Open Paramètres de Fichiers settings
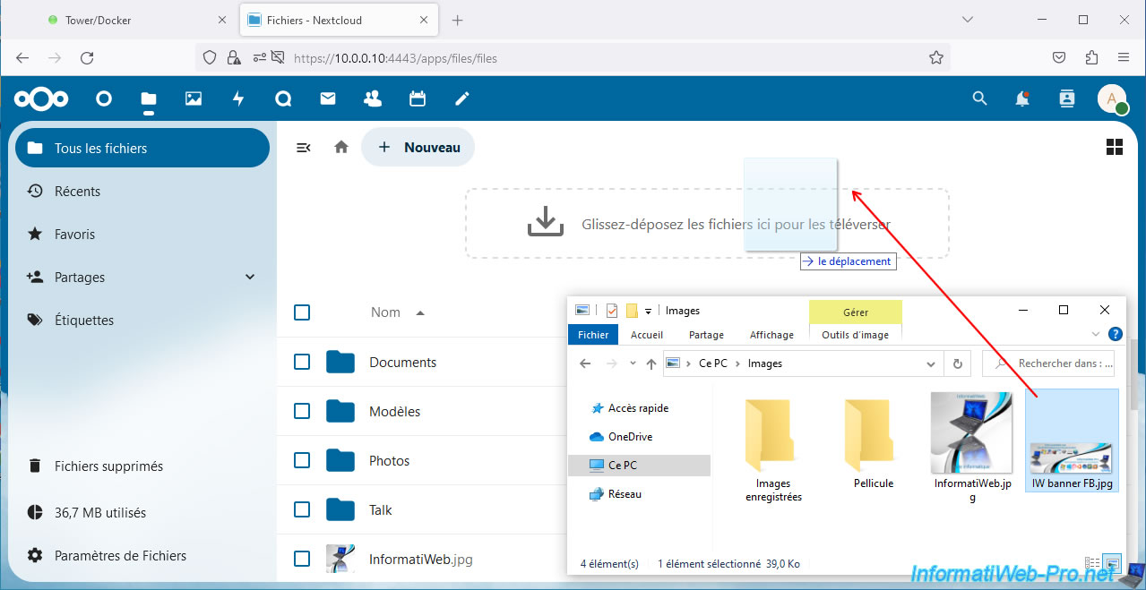This screenshot has width=1146, height=590. pos(120,556)
